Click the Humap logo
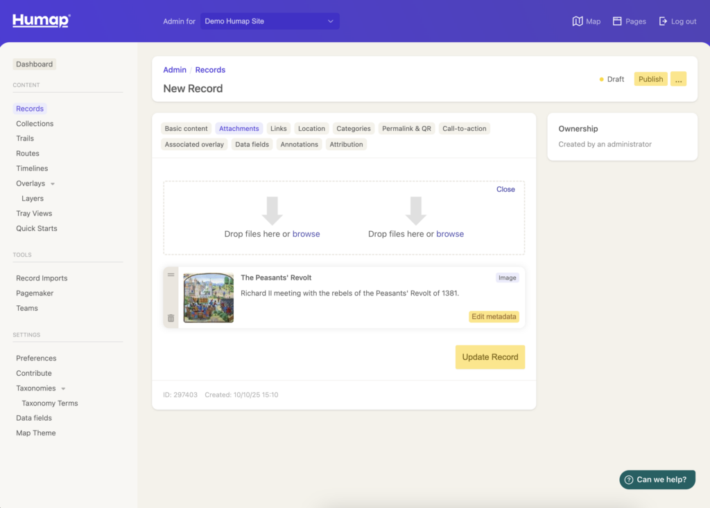The height and width of the screenshot is (508, 710). 41,21
